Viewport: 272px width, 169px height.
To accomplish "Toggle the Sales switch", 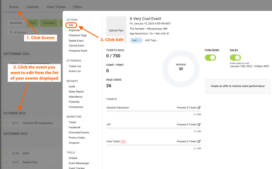I will (x=235, y=58).
